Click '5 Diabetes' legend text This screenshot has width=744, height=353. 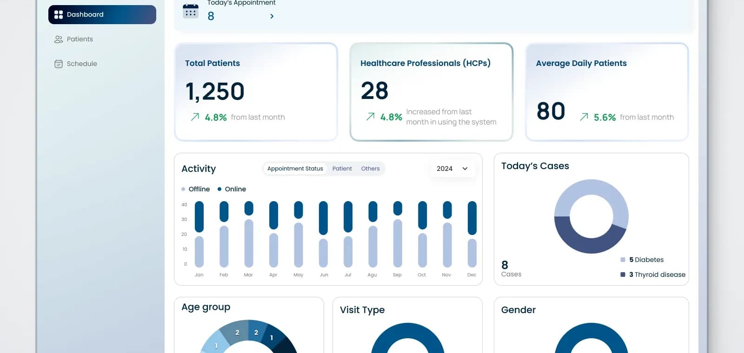click(646, 260)
